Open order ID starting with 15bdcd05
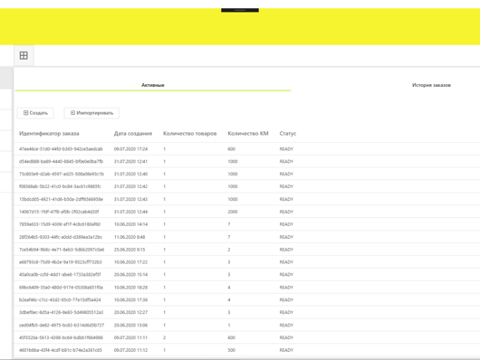 pos(61,199)
